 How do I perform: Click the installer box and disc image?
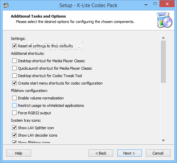[x=164, y=20]
